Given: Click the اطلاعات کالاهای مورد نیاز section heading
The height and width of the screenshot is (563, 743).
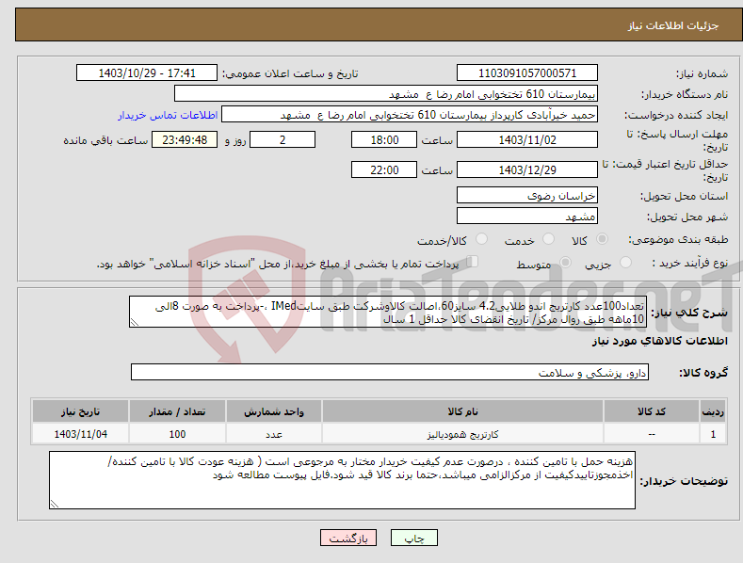Looking at the screenshot, I should click(x=659, y=341).
